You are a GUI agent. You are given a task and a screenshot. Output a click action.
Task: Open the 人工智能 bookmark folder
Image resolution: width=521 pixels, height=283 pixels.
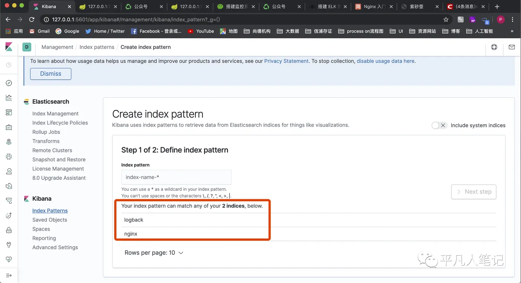(480, 31)
